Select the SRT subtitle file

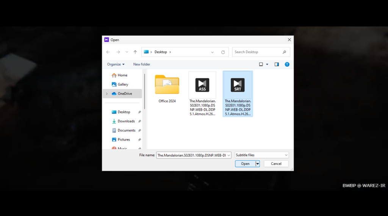click(238, 93)
